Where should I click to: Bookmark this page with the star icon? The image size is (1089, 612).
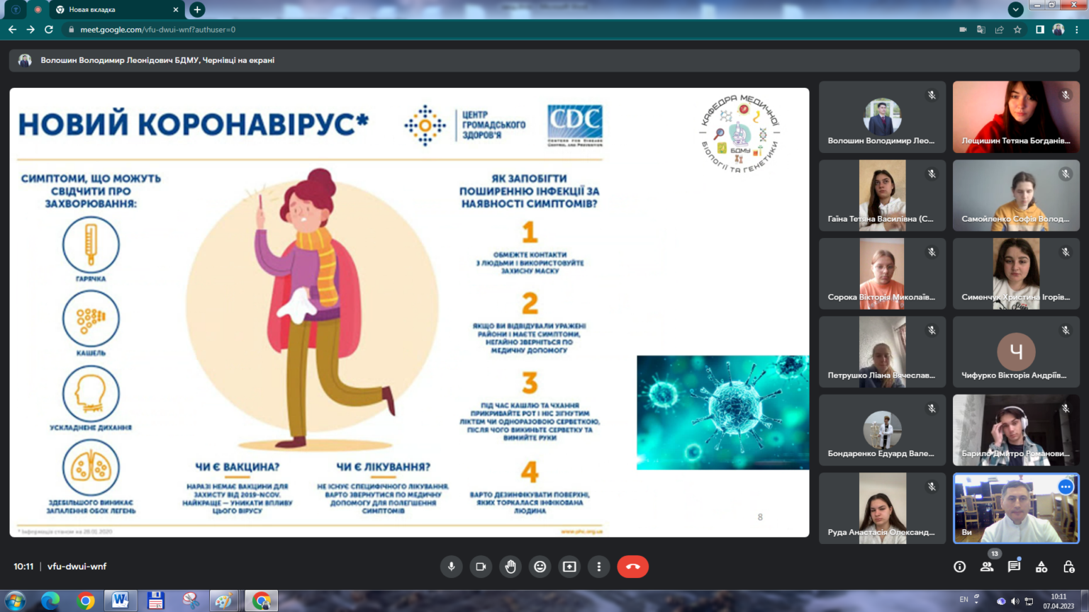(1017, 30)
